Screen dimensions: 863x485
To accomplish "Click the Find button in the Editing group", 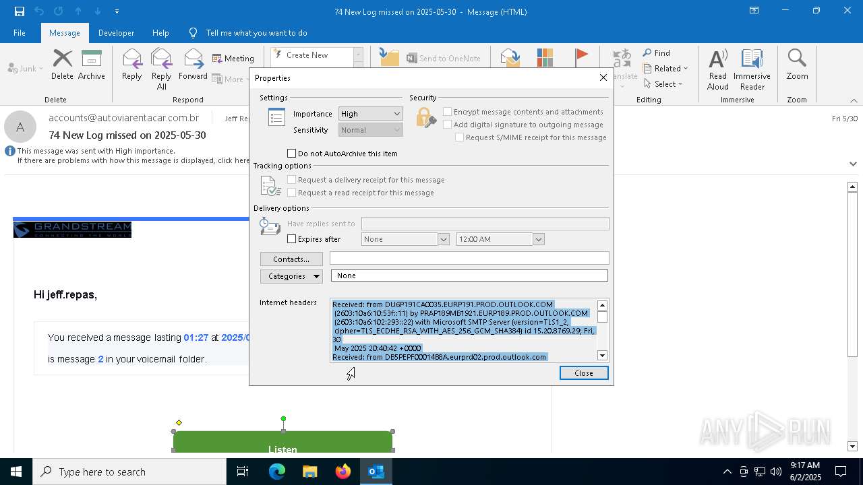I will point(657,53).
